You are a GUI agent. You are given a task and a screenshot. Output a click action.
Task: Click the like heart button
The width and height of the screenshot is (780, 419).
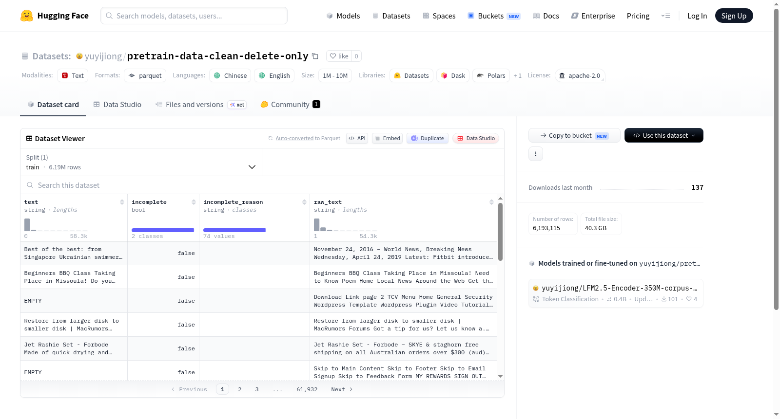click(339, 56)
